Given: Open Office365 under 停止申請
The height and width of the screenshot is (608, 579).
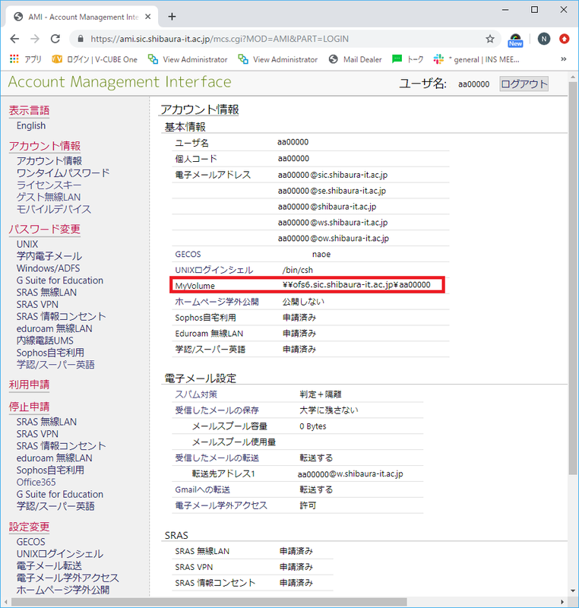Looking at the screenshot, I should [x=36, y=482].
